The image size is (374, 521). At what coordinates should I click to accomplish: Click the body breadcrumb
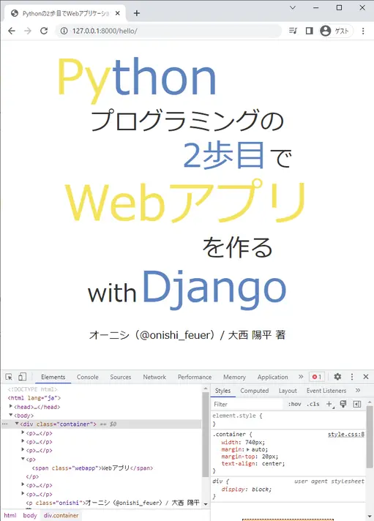tap(30, 515)
